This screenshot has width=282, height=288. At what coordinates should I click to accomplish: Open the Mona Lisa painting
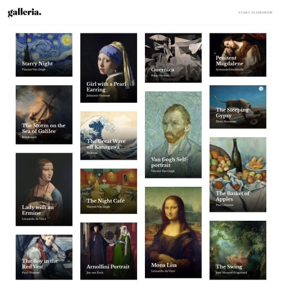pos(173,233)
